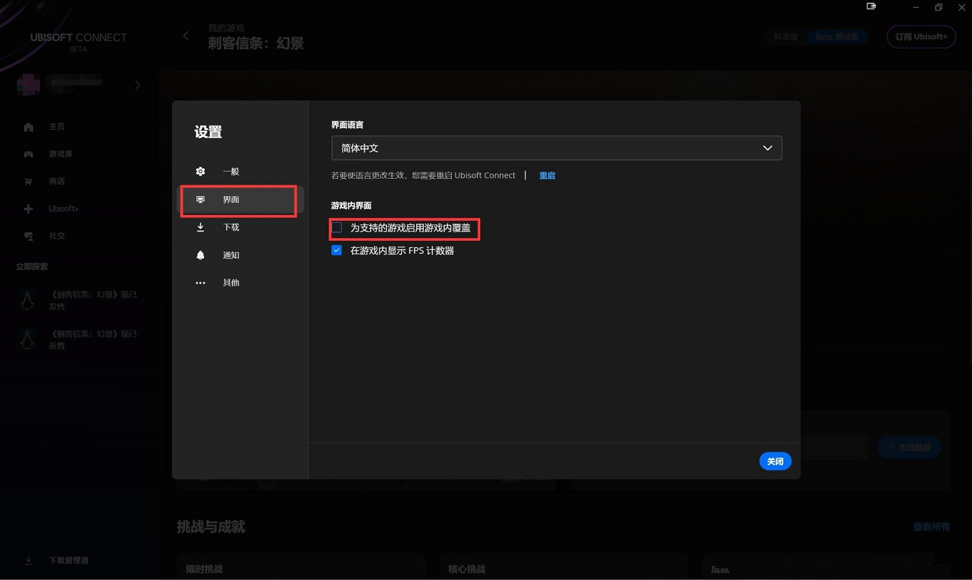Click the 其他 three-dots icon

pos(200,283)
